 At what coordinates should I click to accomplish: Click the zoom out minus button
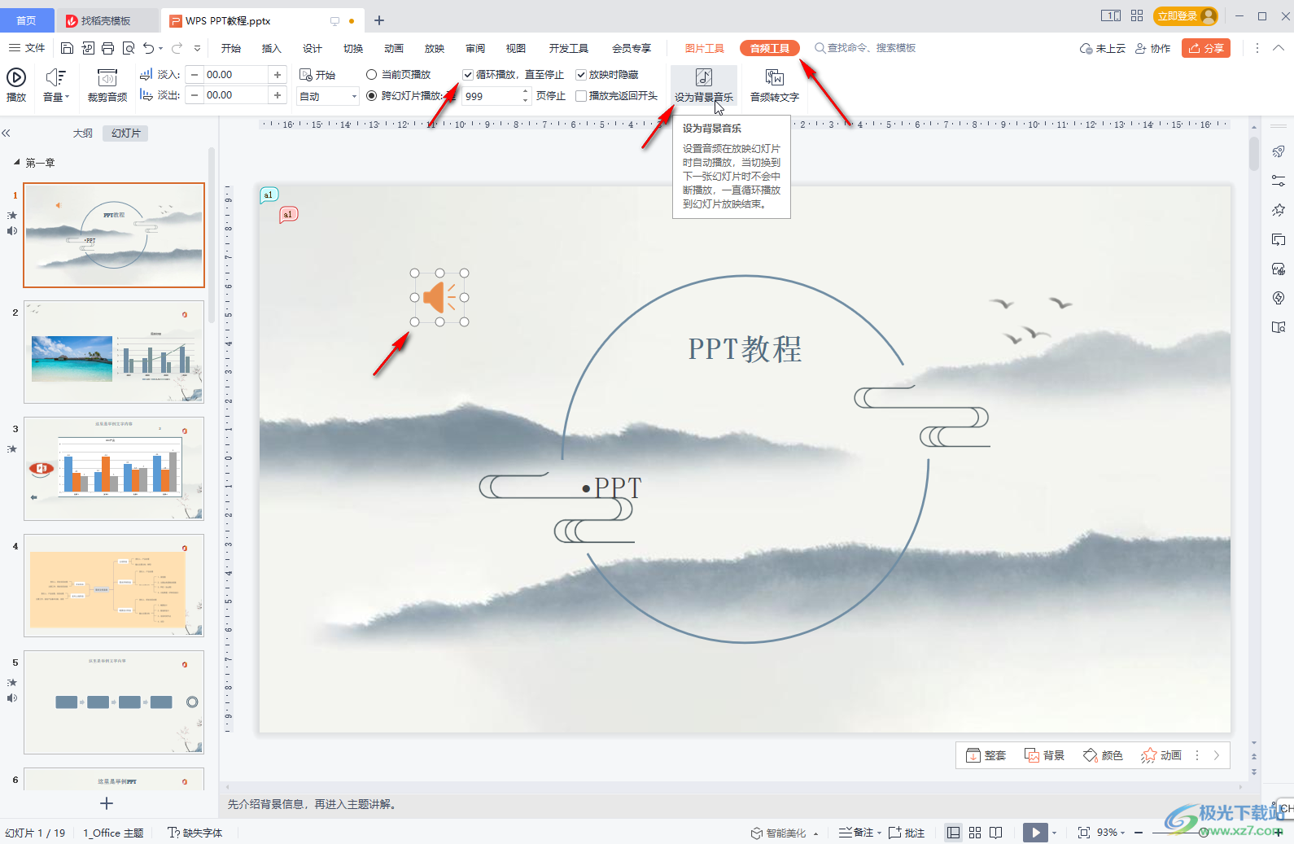click(x=1139, y=833)
